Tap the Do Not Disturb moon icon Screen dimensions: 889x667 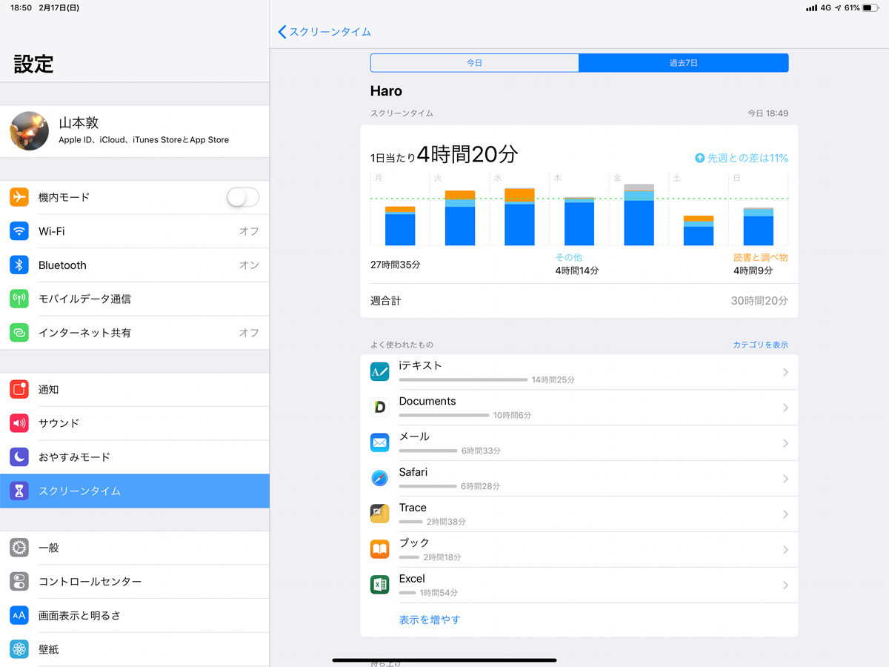click(19, 457)
